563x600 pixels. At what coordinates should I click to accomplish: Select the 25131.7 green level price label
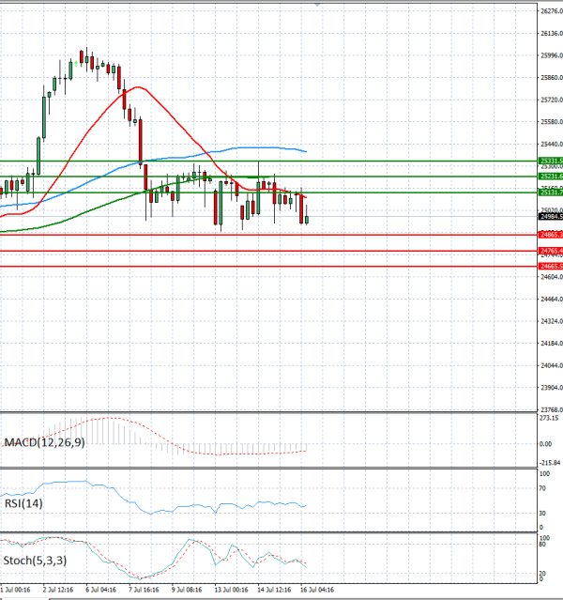point(551,192)
